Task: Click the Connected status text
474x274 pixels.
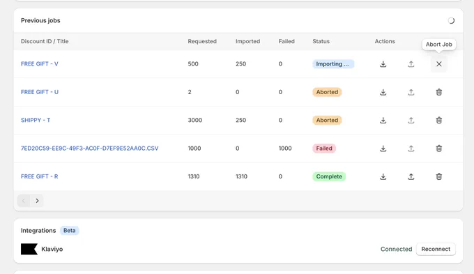Action: (x=397, y=249)
